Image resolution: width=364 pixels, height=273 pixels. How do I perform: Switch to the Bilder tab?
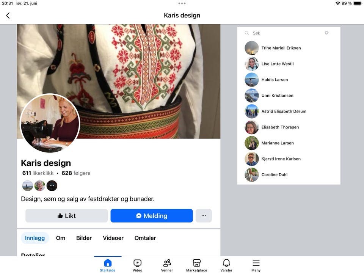tap(84, 238)
